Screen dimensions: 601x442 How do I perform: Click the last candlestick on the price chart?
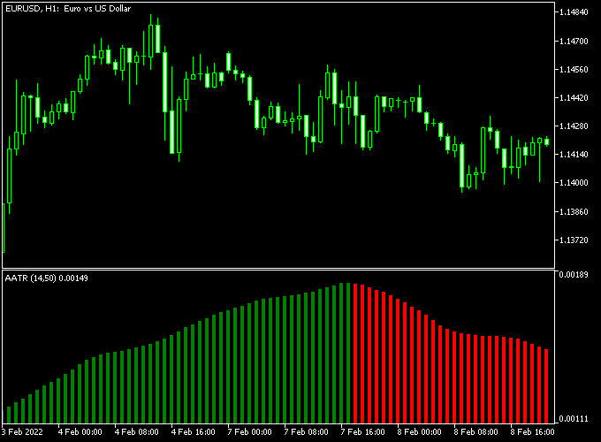(546, 141)
